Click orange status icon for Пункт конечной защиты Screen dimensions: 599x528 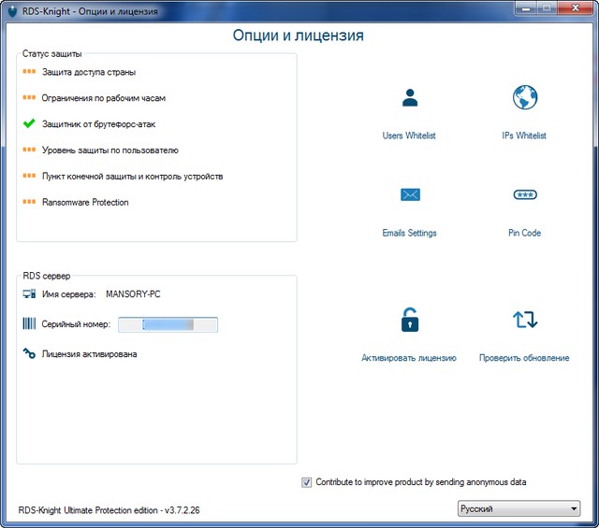pyautogui.click(x=29, y=176)
